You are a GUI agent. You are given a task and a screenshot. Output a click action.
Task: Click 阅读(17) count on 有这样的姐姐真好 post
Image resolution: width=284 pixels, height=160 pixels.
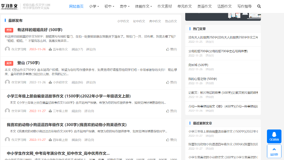(x=77, y=49)
